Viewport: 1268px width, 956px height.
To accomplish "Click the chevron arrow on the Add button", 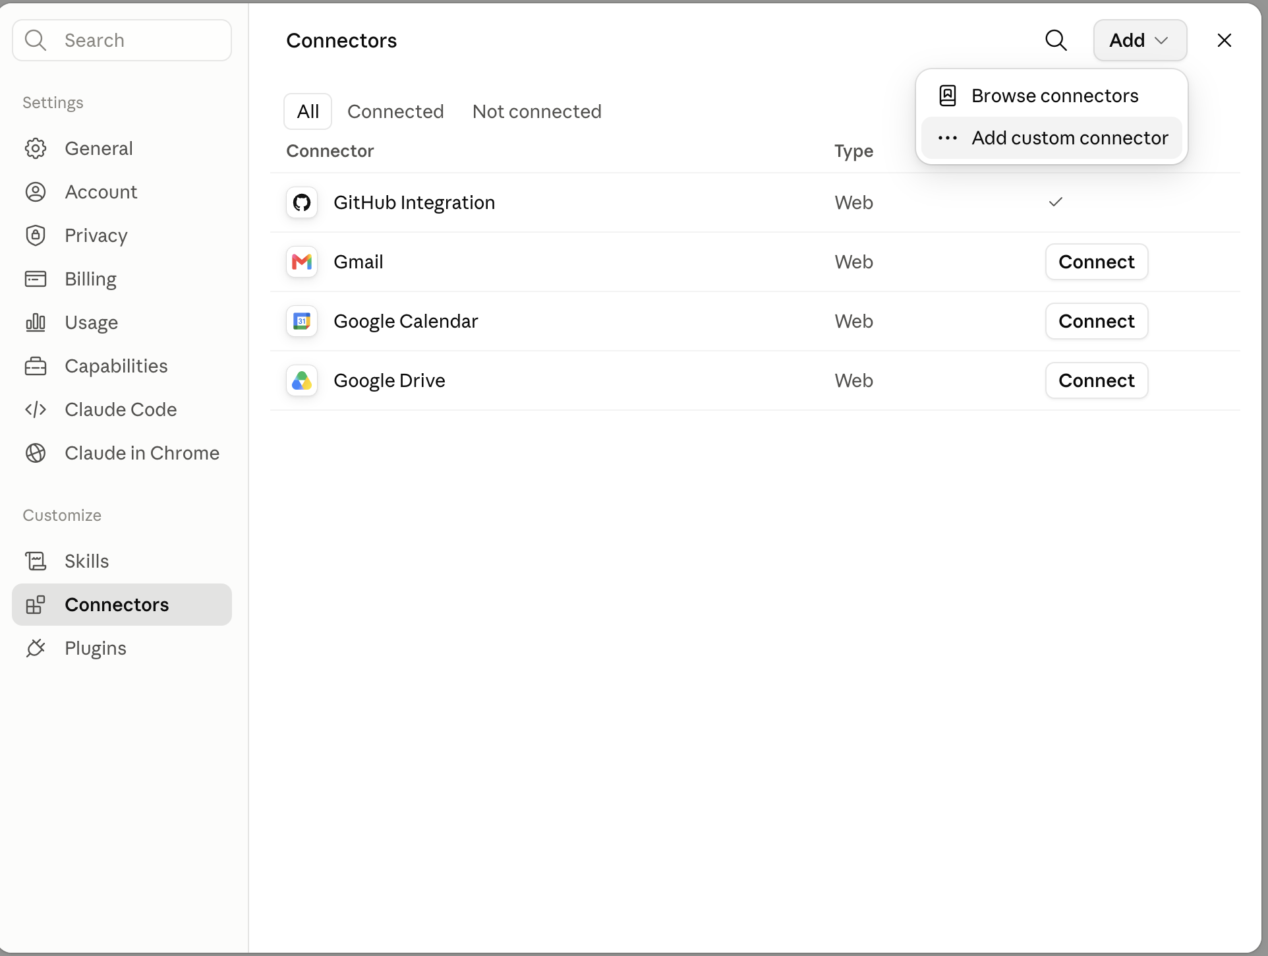I will [1161, 41].
